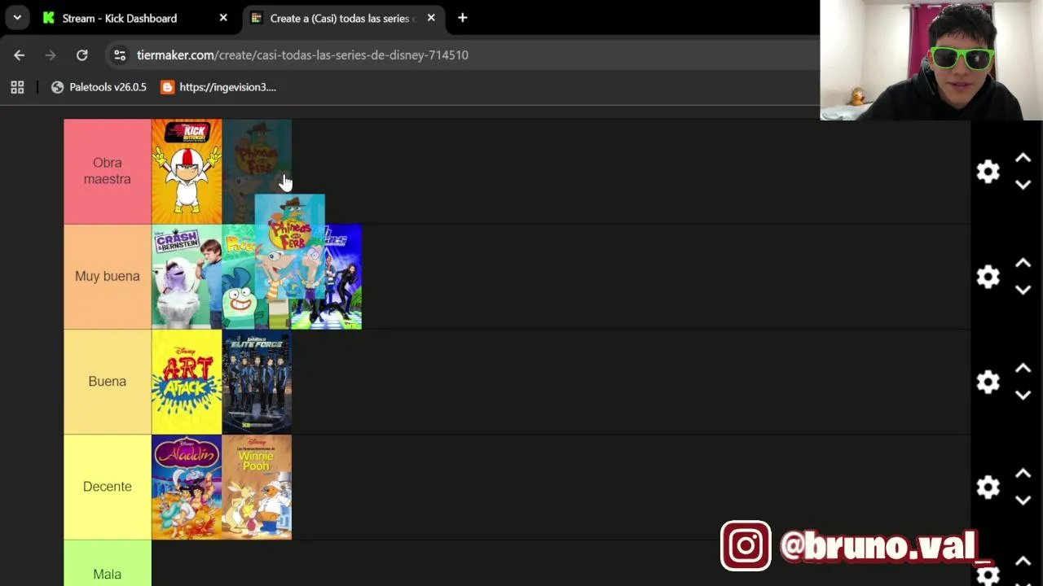The image size is (1043, 586).
Task: Select the Art Attack thumbnail
Action: (x=187, y=382)
